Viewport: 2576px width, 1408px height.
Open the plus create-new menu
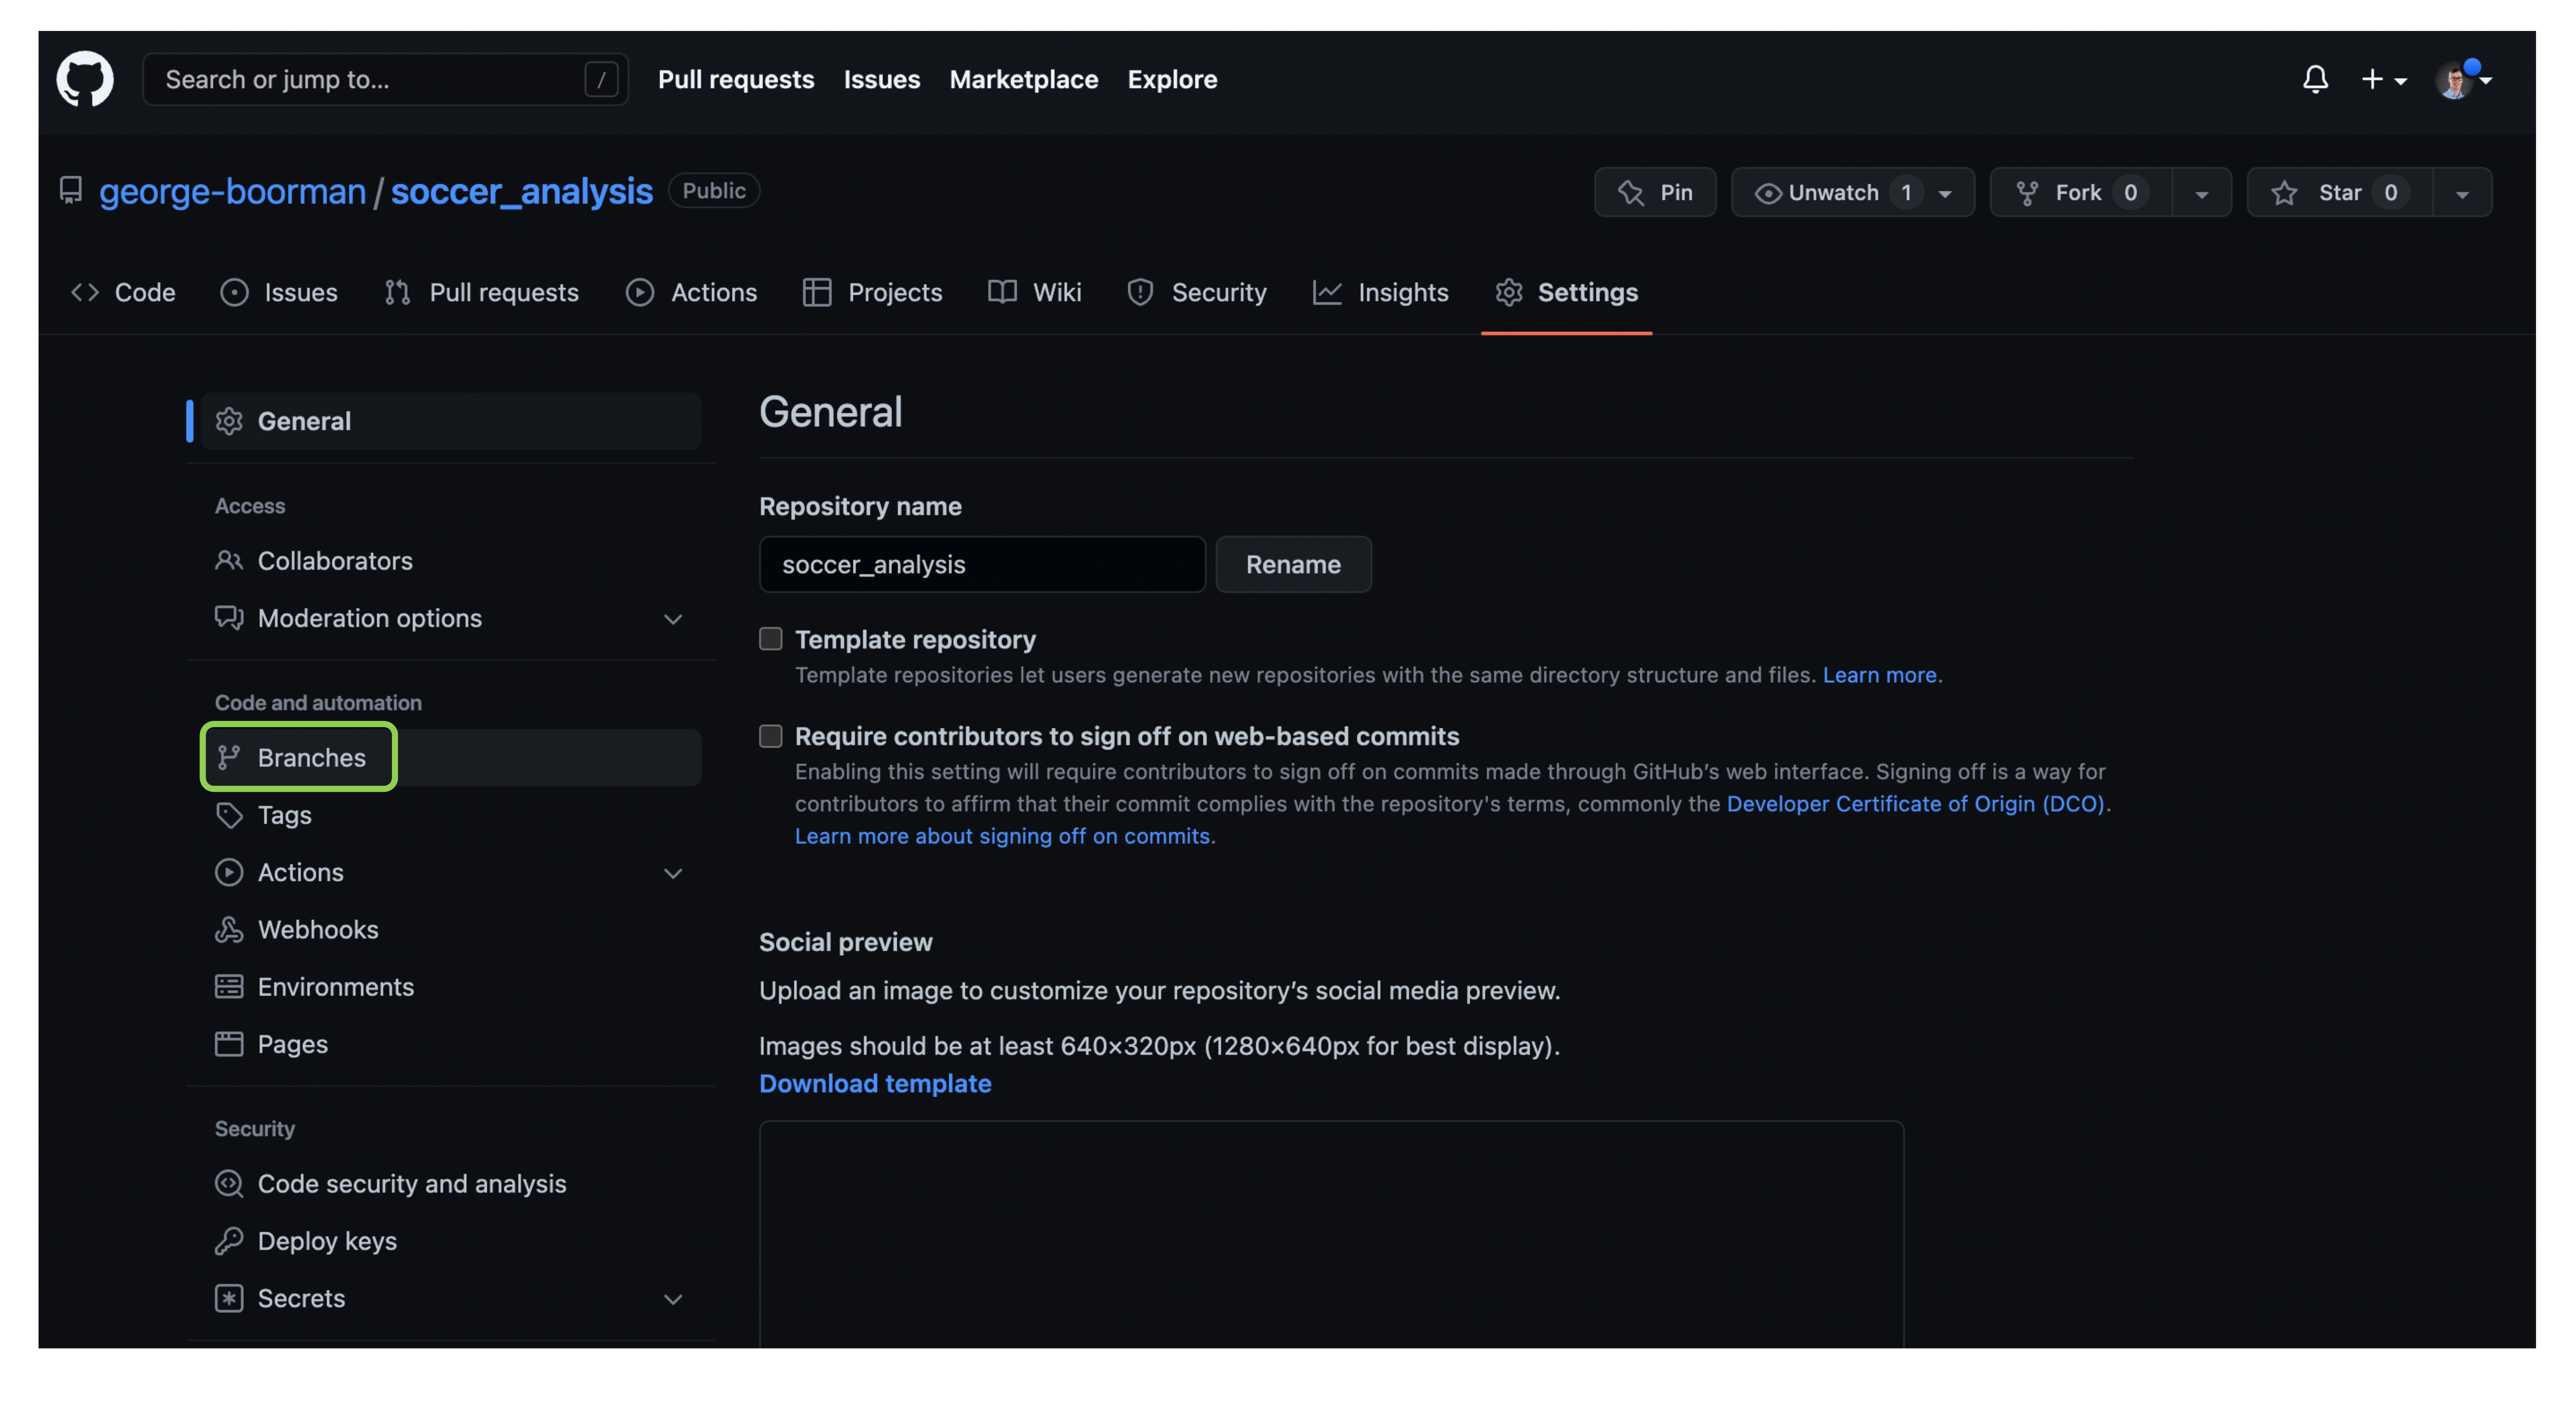[x=2384, y=79]
